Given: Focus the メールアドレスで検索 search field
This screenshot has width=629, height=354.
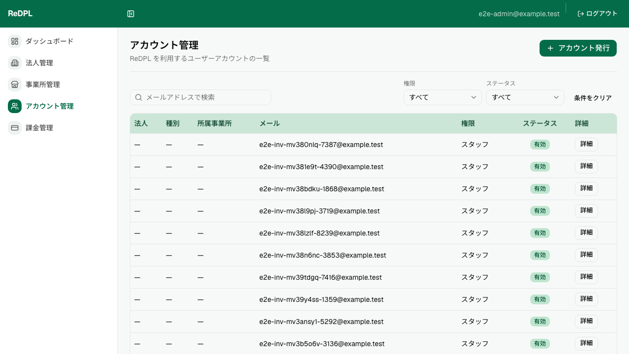Looking at the screenshot, I should pos(200,97).
